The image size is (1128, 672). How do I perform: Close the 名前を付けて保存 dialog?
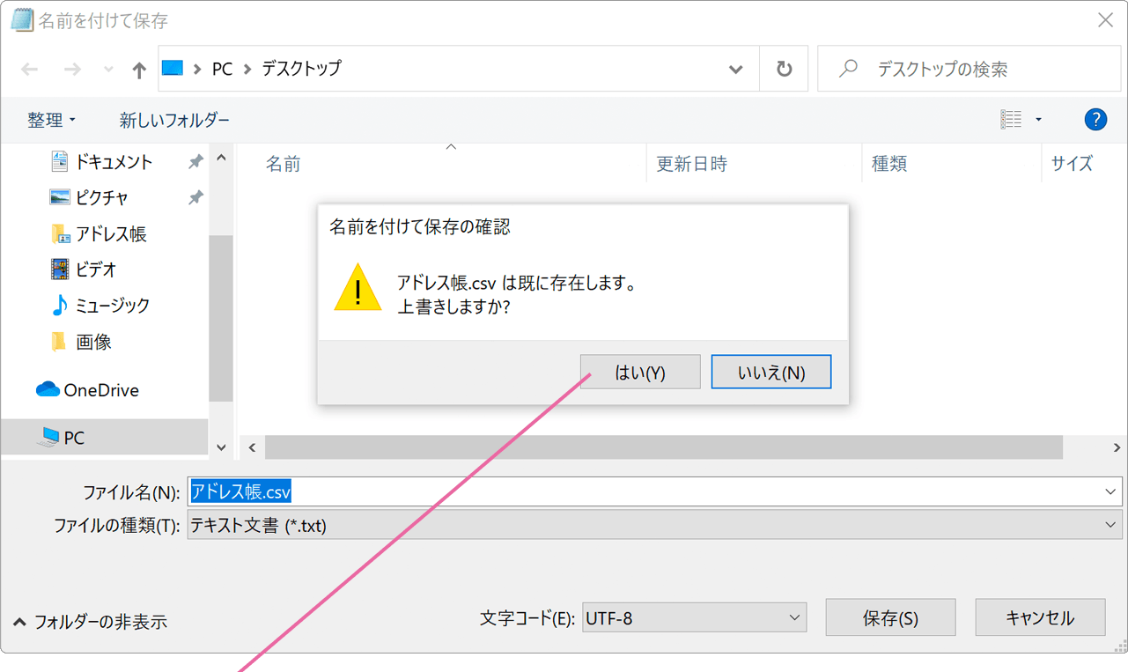[1105, 19]
